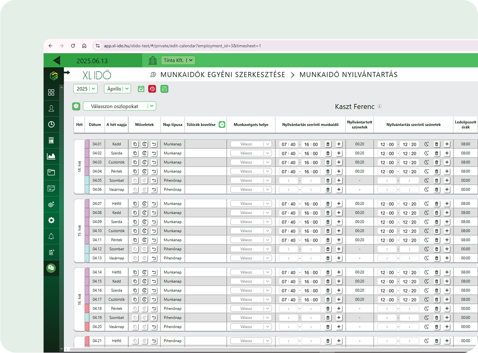Open the settings gear icon in sidebar
This screenshot has height=353, width=478.
(x=51, y=220)
